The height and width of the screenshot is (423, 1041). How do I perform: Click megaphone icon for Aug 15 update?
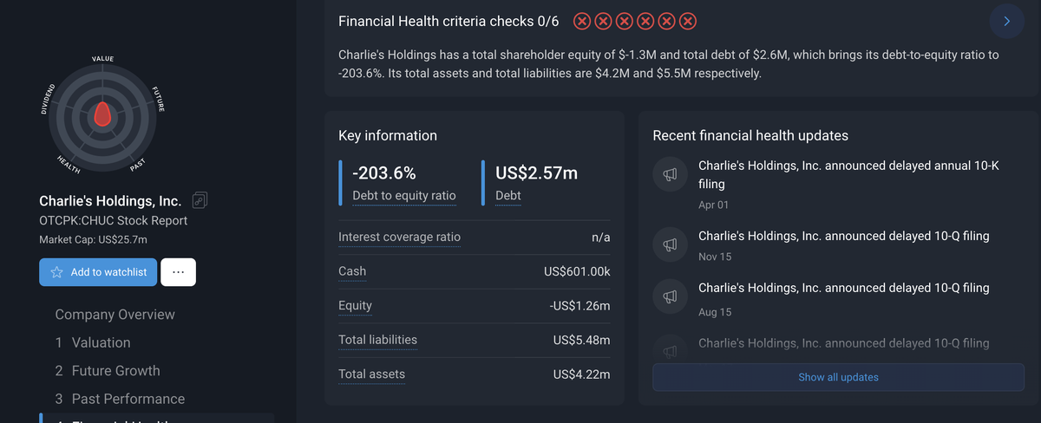pos(670,296)
